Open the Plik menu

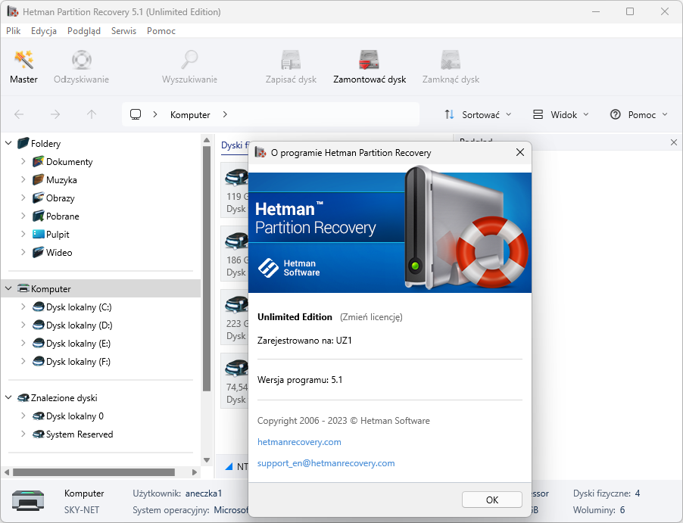[13, 31]
